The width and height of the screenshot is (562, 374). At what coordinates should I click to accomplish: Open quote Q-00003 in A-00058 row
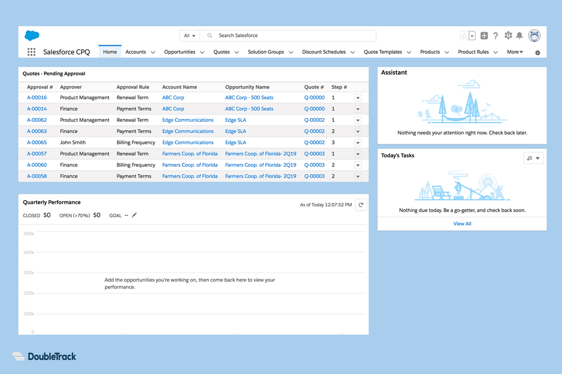click(x=314, y=176)
